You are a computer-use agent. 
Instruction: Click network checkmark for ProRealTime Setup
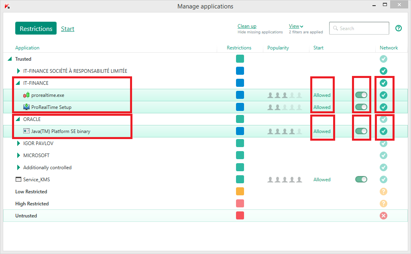[383, 107]
